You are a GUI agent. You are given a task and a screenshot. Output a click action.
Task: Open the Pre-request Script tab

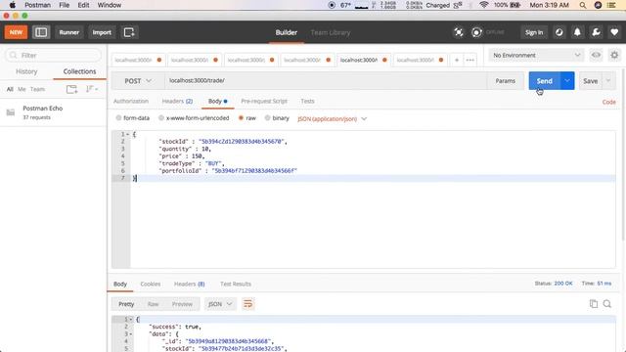tap(264, 101)
